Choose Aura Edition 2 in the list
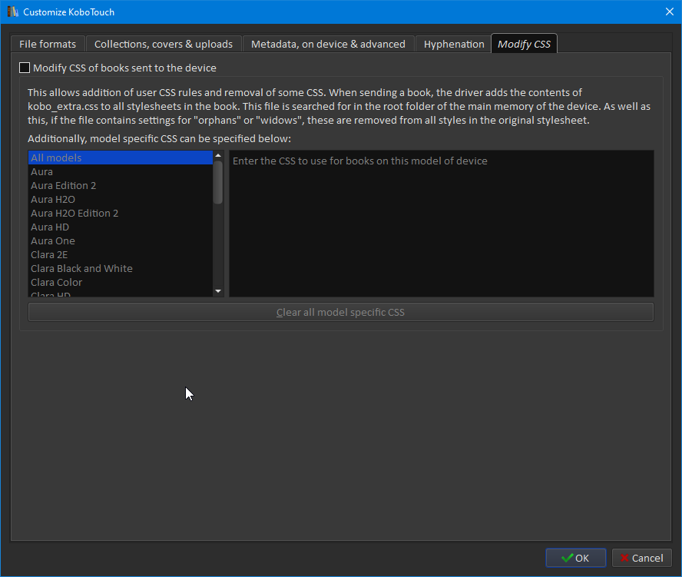This screenshot has width=682, height=577. 121,185
